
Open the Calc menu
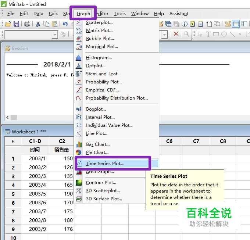[x=53, y=14]
